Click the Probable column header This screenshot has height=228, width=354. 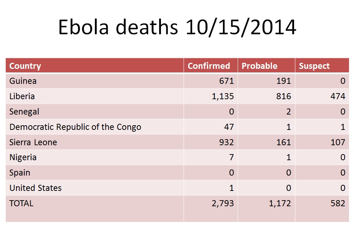click(x=259, y=66)
